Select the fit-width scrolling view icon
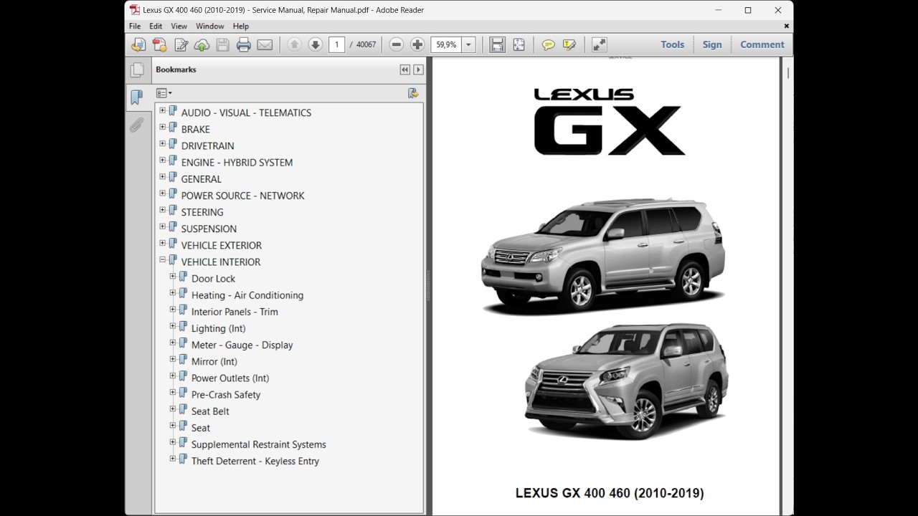 (497, 44)
